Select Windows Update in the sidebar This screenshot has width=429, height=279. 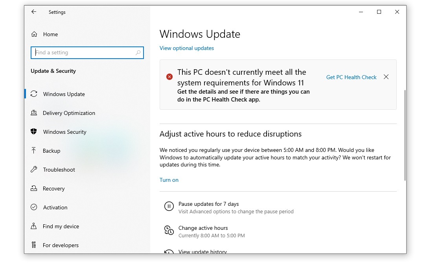pyautogui.click(x=64, y=94)
